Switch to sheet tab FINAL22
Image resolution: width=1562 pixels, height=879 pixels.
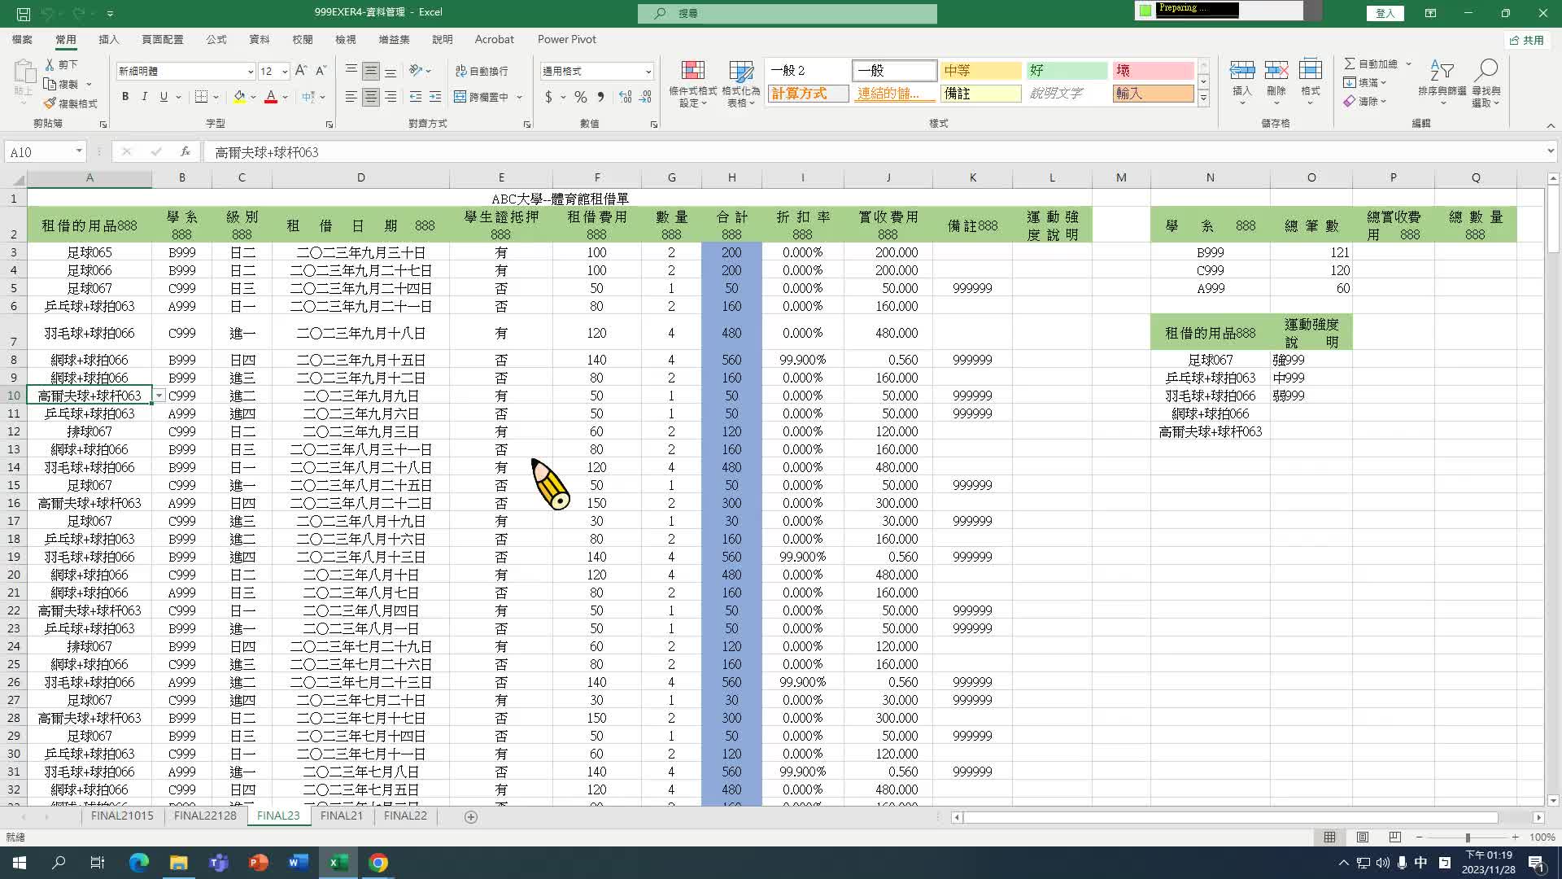tap(405, 816)
